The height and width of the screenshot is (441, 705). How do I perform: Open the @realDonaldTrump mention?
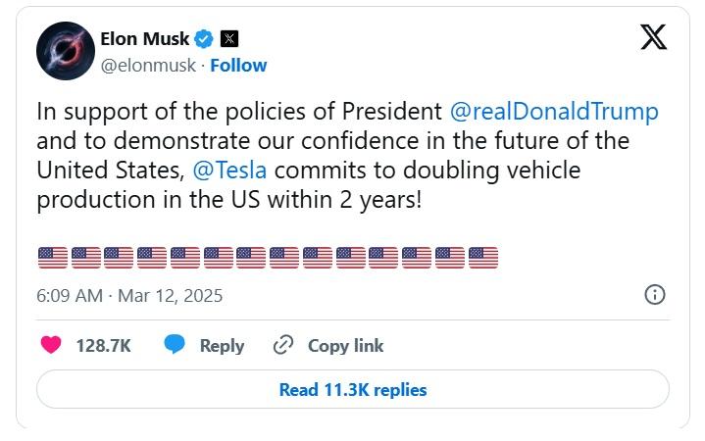tap(554, 111)
